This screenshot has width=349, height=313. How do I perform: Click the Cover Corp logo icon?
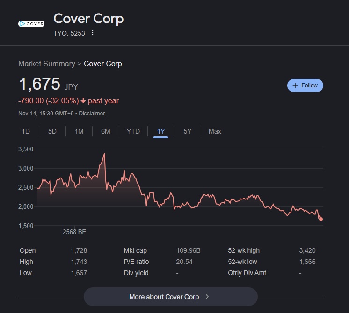(31, 24)
